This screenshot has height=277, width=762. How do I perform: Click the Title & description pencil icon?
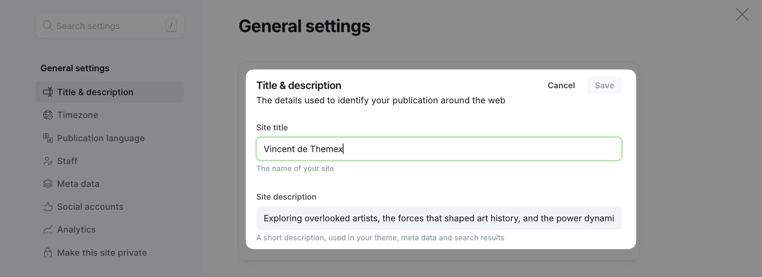coord(48,92)
